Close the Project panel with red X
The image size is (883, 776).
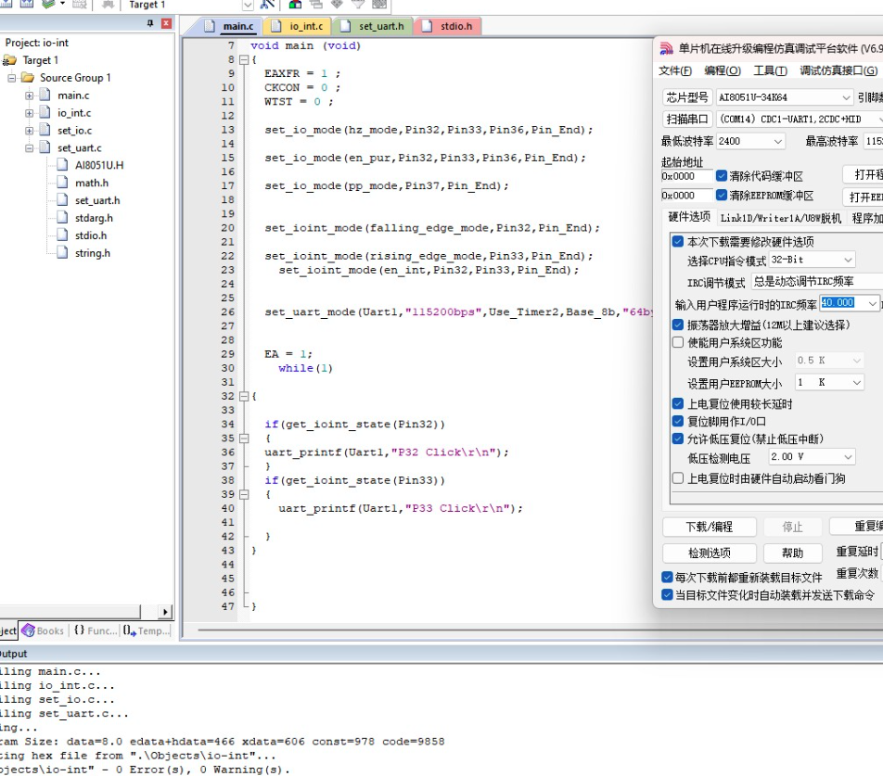166,23
